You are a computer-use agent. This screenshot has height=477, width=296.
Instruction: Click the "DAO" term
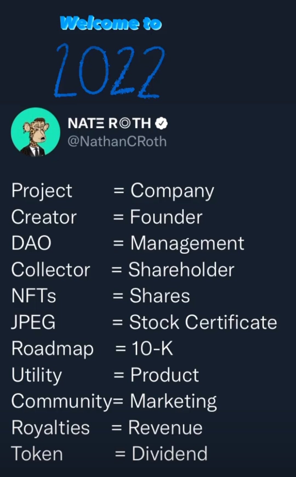[x=31, y=243]
